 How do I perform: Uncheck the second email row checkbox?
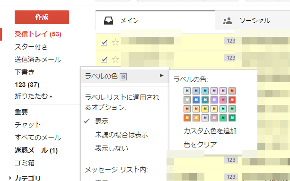click(104, 60)
